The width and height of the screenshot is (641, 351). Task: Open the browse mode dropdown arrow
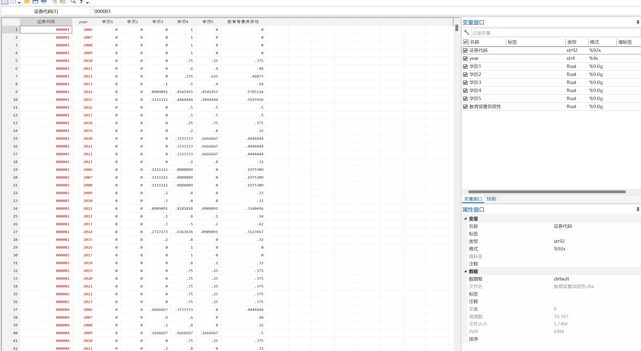tap(19, 3)
